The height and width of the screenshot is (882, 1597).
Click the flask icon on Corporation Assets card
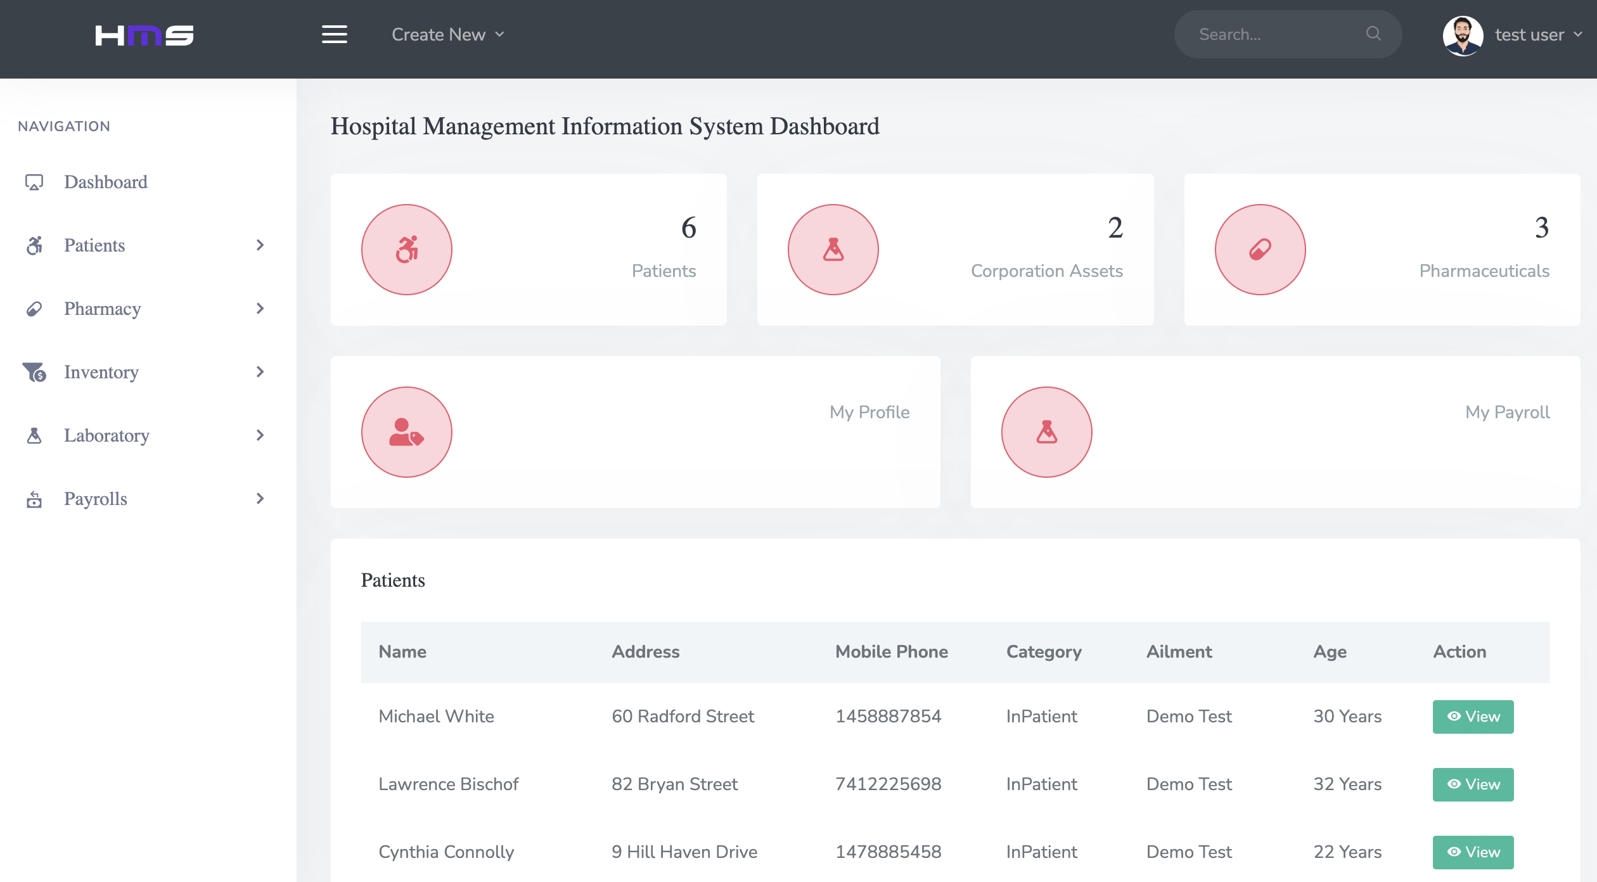pyautogui.click(x=833, y=249)
